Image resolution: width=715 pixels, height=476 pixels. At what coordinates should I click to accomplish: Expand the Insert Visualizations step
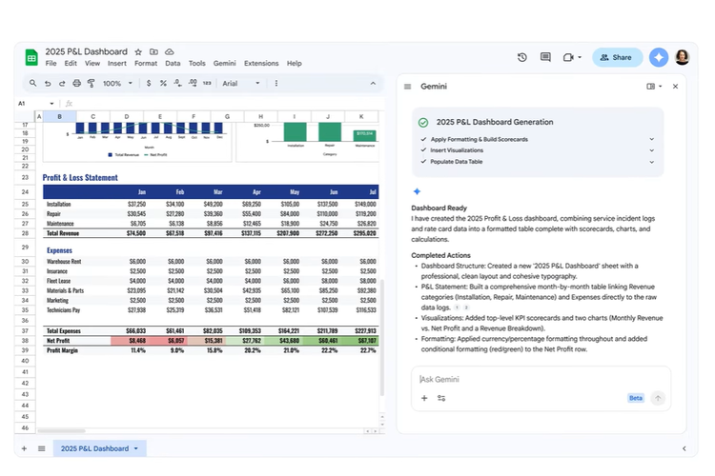(x=652, y=150)
